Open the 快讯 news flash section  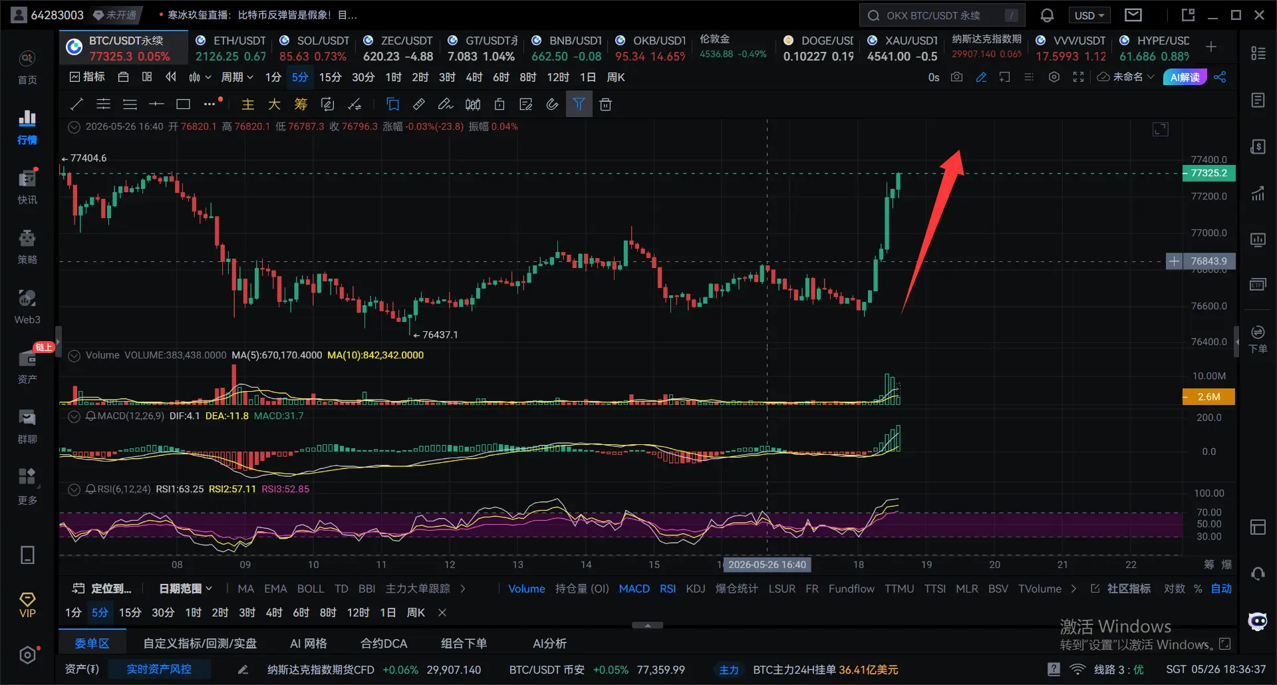(27, 187)
